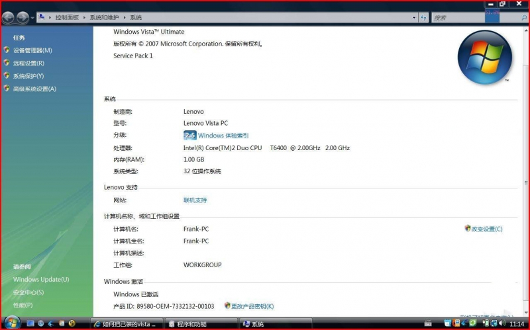The width and height of the screenshot is (530, 330).
Task: Click 更改产品密钥(K) link
Action: tap(252, 306)
